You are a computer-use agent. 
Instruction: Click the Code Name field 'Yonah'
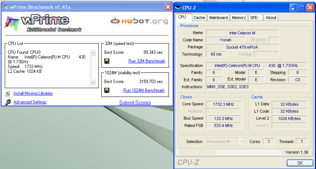click(226, 40)
